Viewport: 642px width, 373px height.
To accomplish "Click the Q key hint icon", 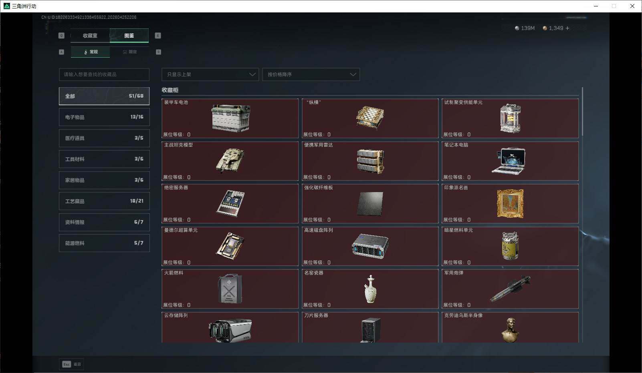I will click(61, 36).
